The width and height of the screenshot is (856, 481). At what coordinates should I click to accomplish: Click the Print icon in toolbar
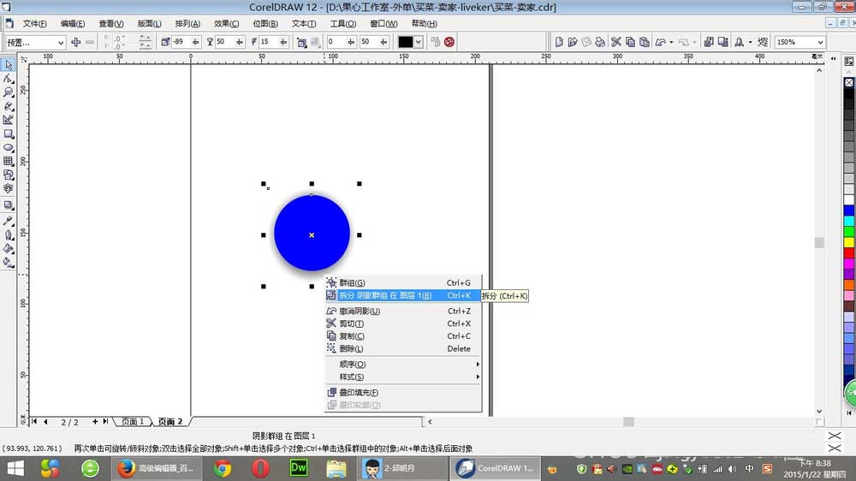(x=600, y=42)
